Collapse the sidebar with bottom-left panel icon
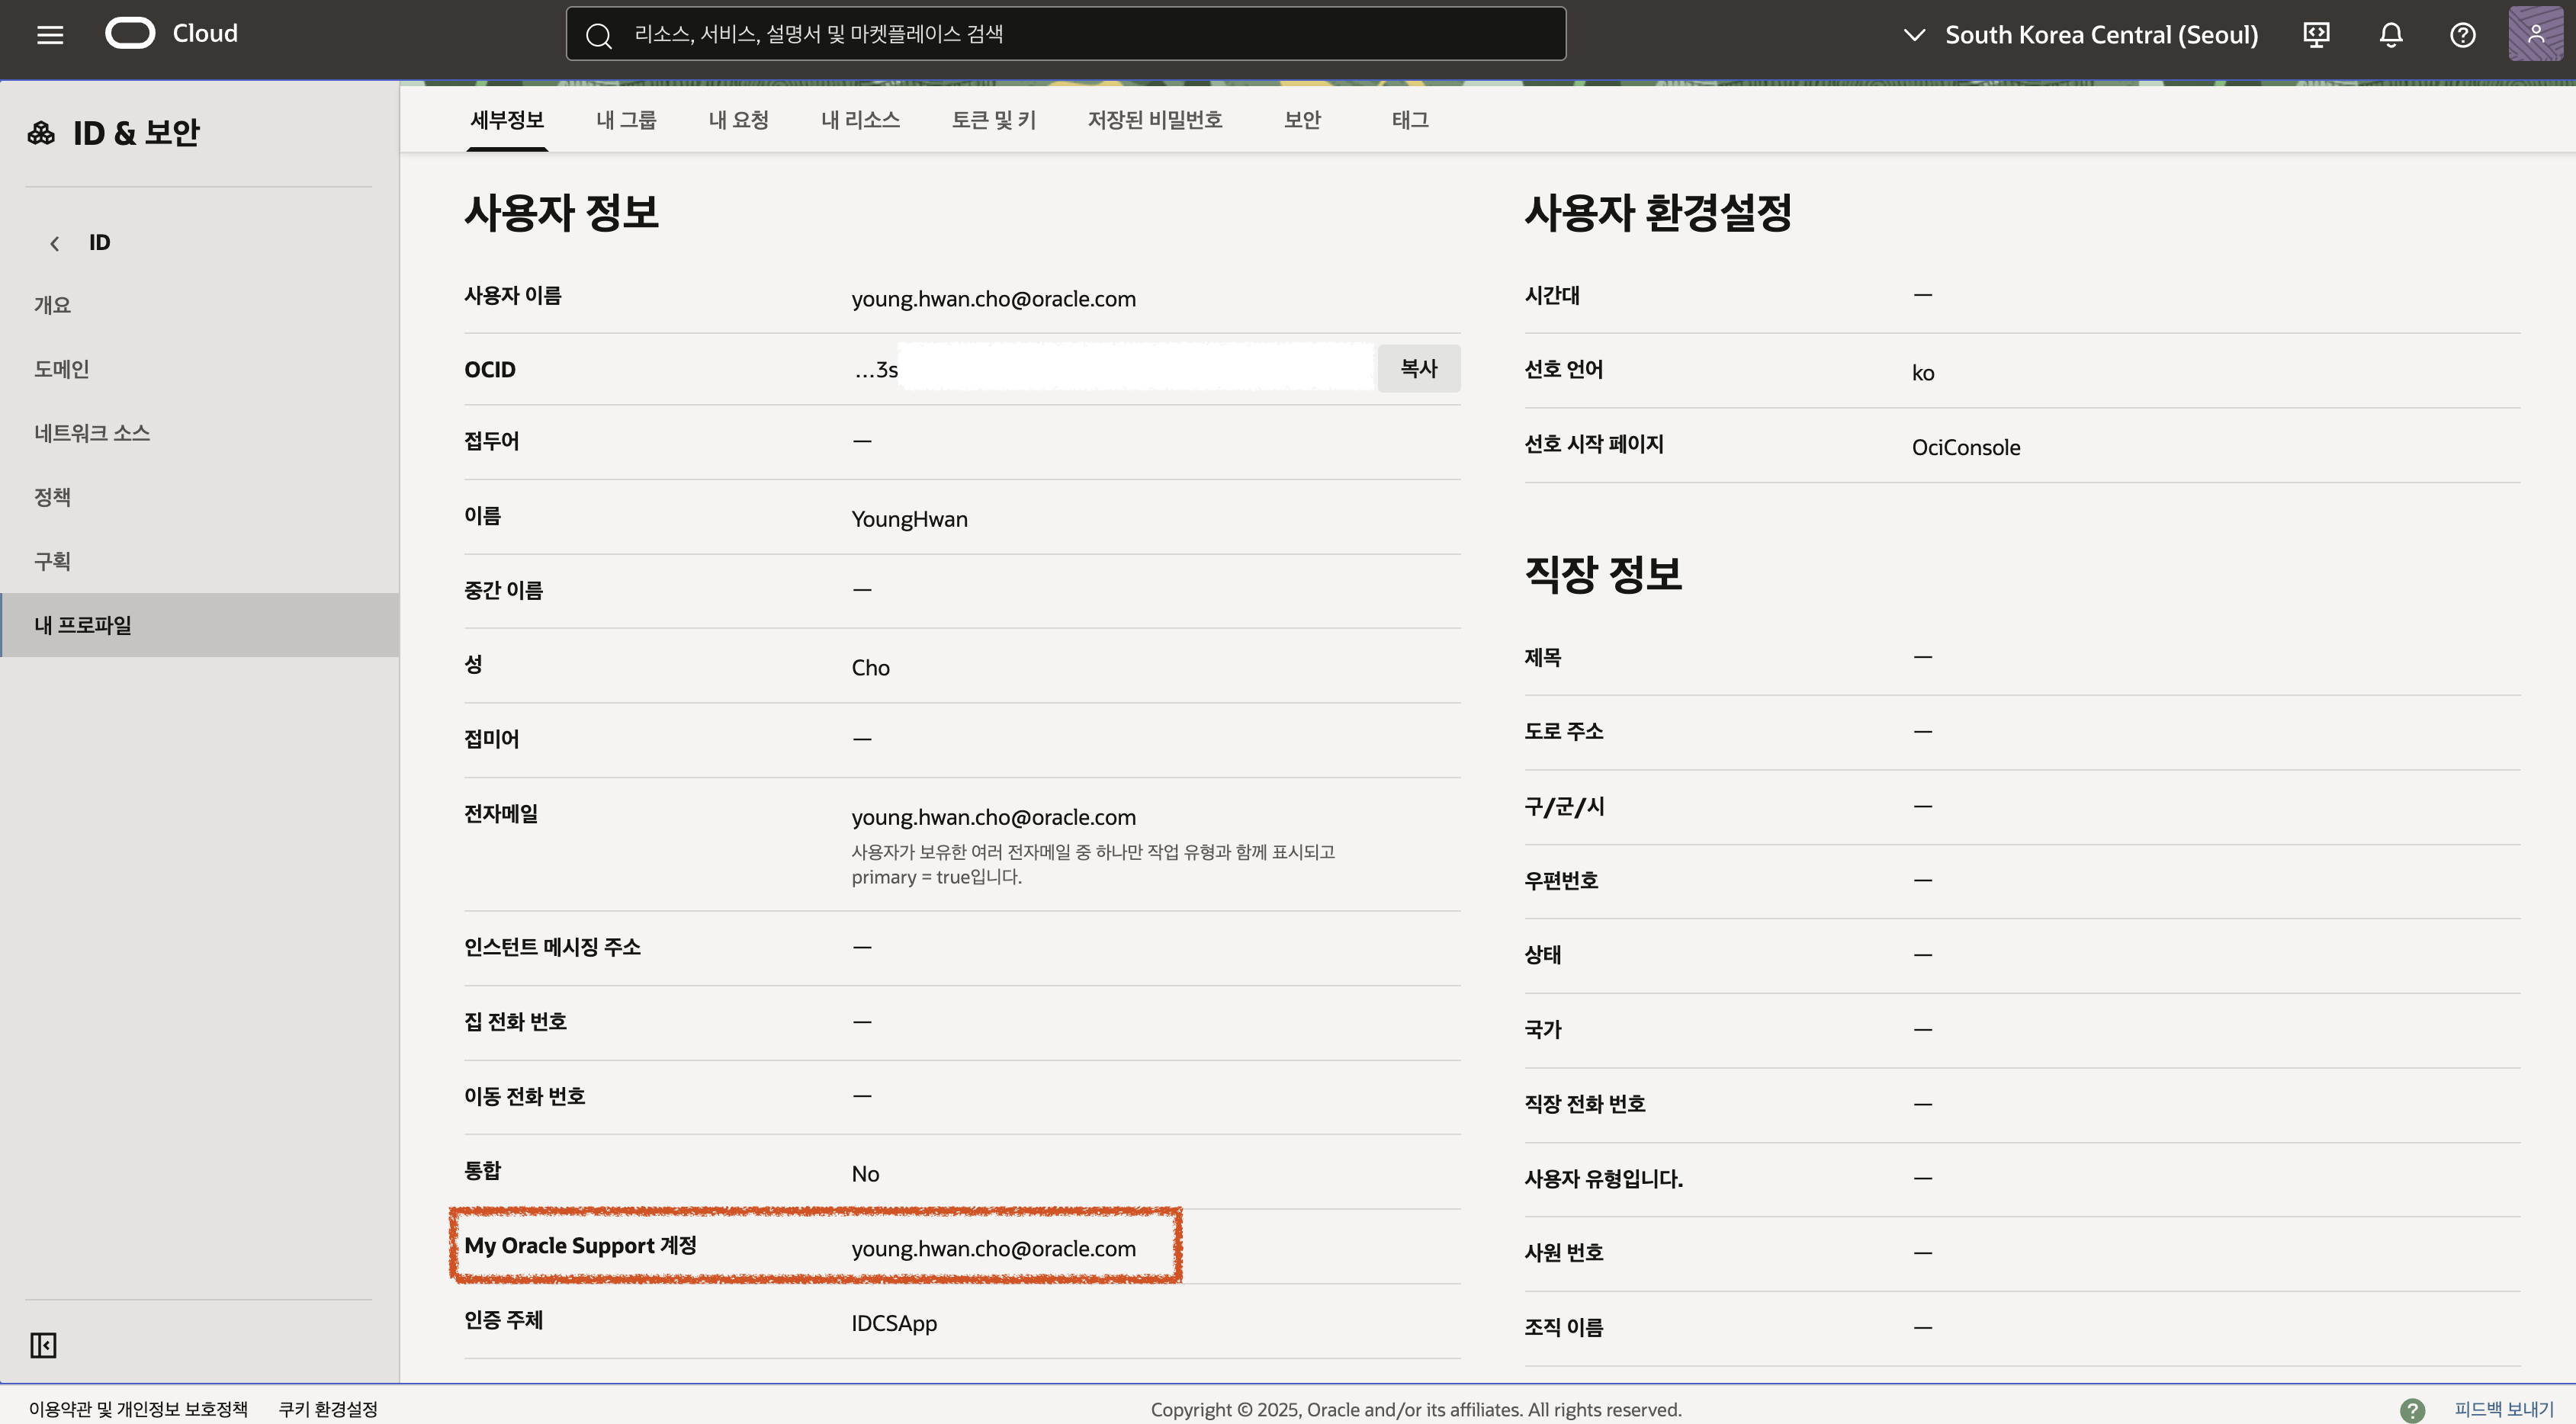Viewport: 2576px width, 1424px height. tap(43, 1345)
